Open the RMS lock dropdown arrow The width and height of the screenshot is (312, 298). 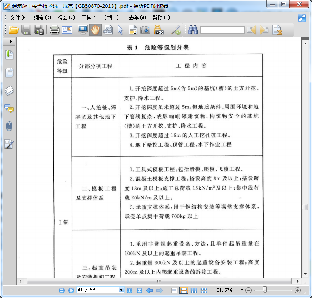pos(167,30)
